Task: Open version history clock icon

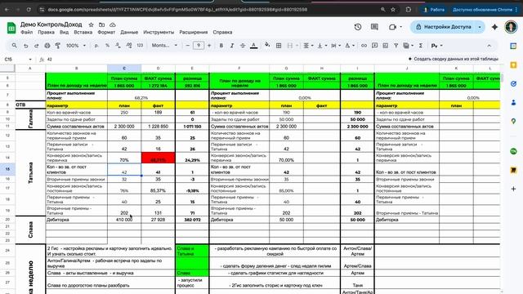Action: (x=358, y=27)
